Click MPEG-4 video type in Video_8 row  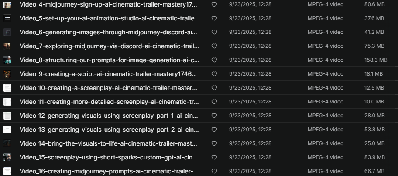[x=326, y=60]
